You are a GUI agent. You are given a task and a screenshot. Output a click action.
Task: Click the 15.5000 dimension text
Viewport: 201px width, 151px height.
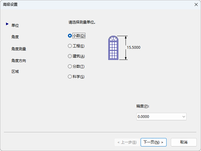(x=133, y=47)
